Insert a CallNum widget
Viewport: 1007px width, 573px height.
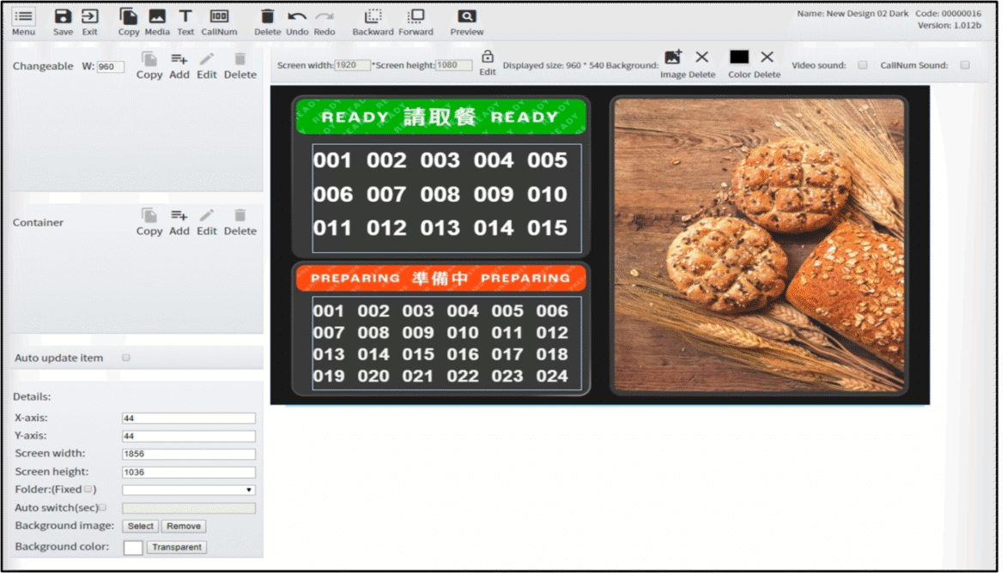(x=219, y=21)
